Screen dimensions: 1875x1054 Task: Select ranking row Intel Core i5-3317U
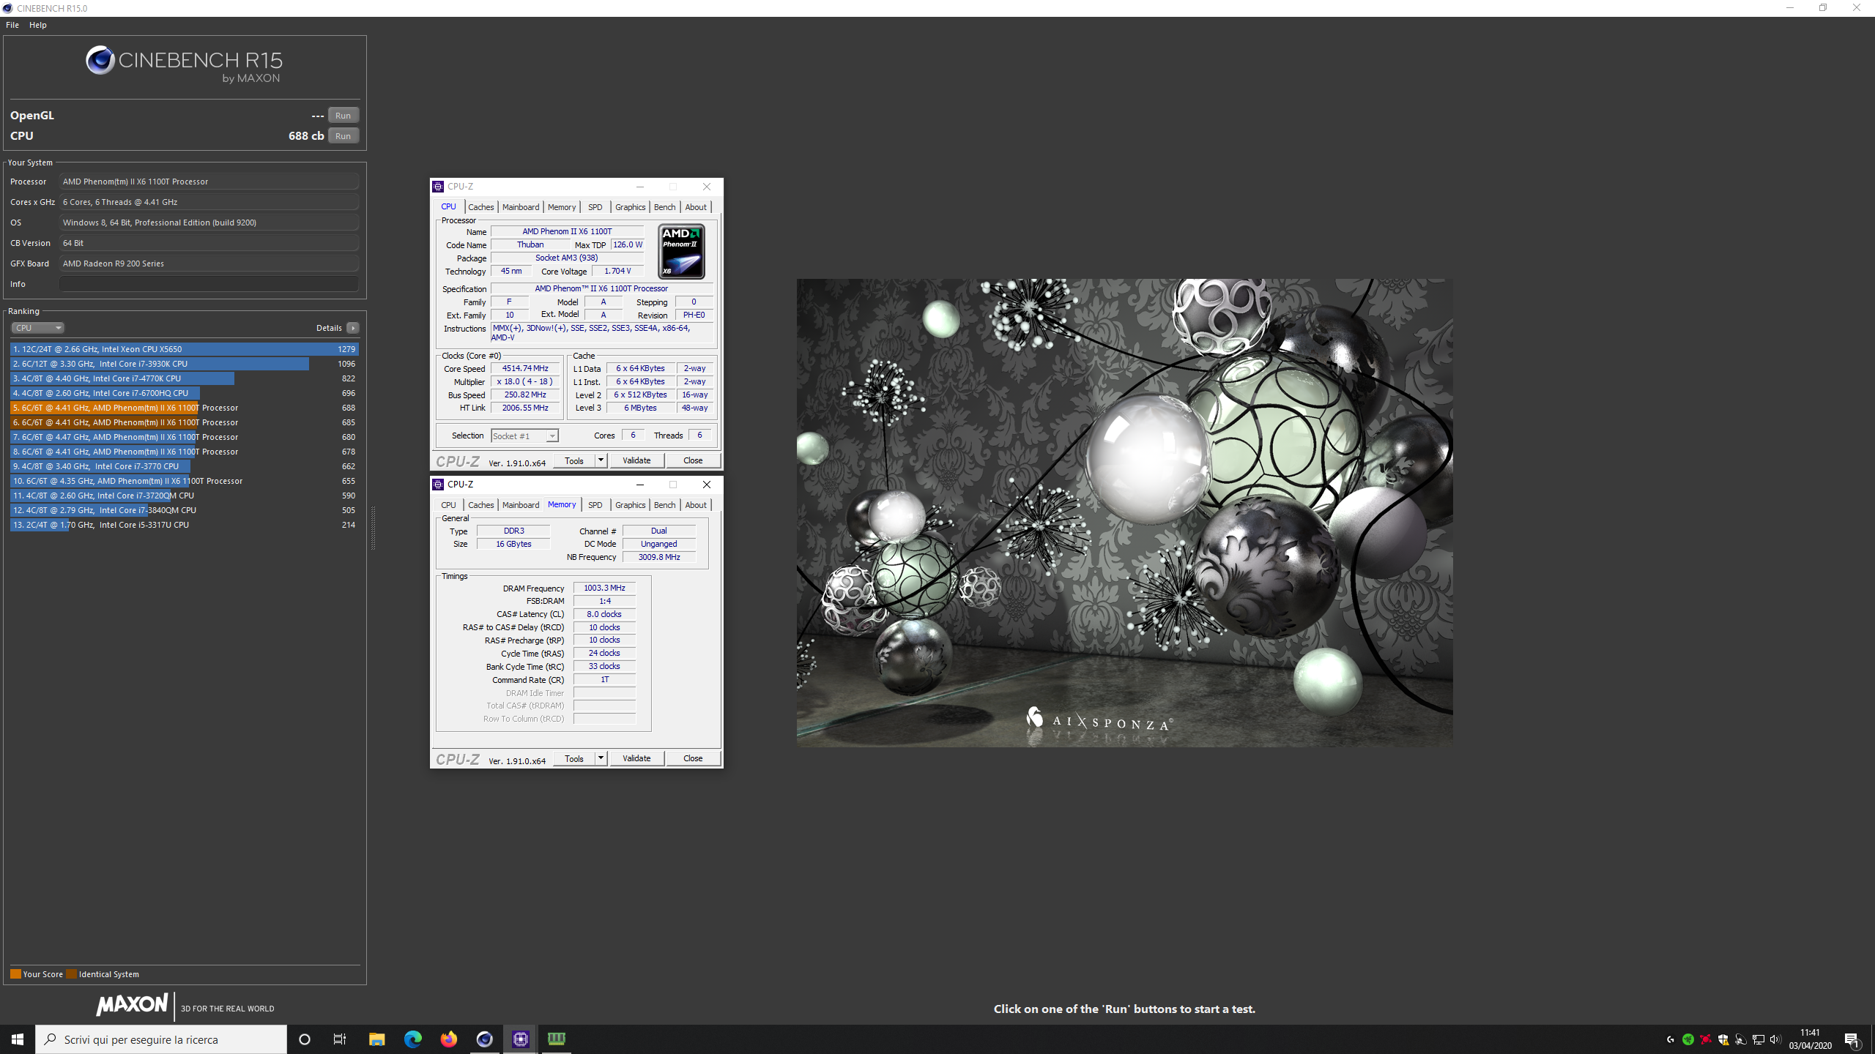[184, 525]
